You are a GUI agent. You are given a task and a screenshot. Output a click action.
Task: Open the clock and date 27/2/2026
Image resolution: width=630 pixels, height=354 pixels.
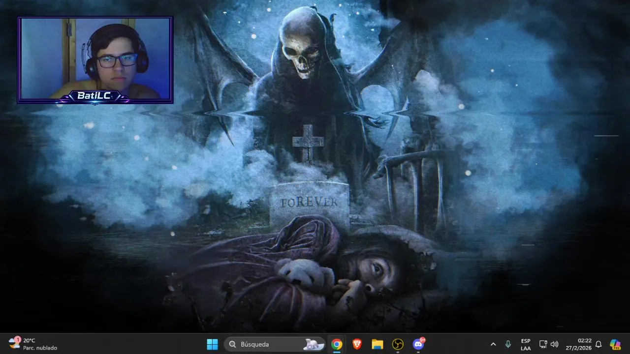578,344
